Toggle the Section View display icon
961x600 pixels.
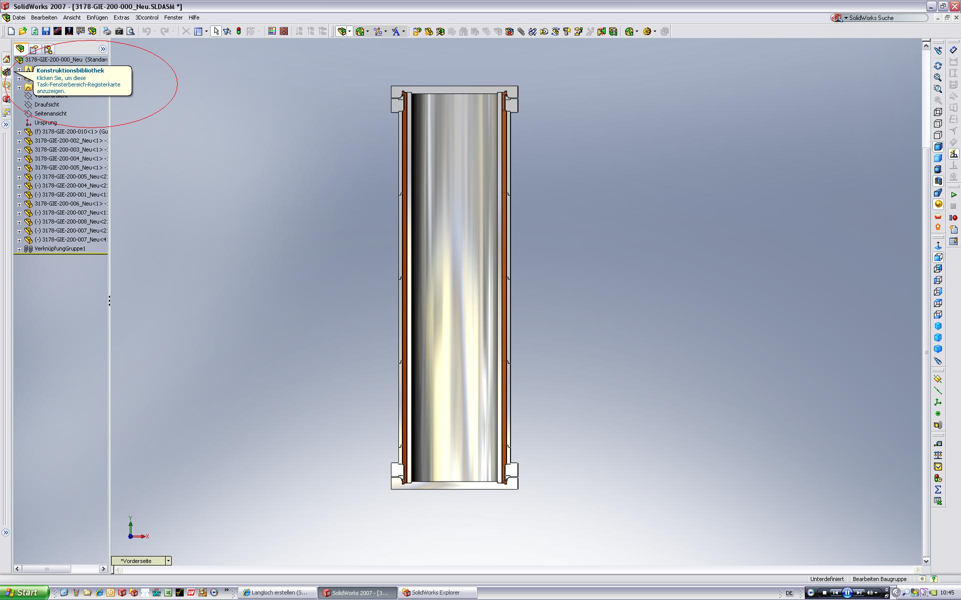click(938, 181)
